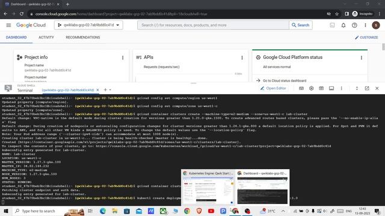Click the Cloud Shell panel resize handle
Screen dimensions: 385x216
click(x=194, y=83)
